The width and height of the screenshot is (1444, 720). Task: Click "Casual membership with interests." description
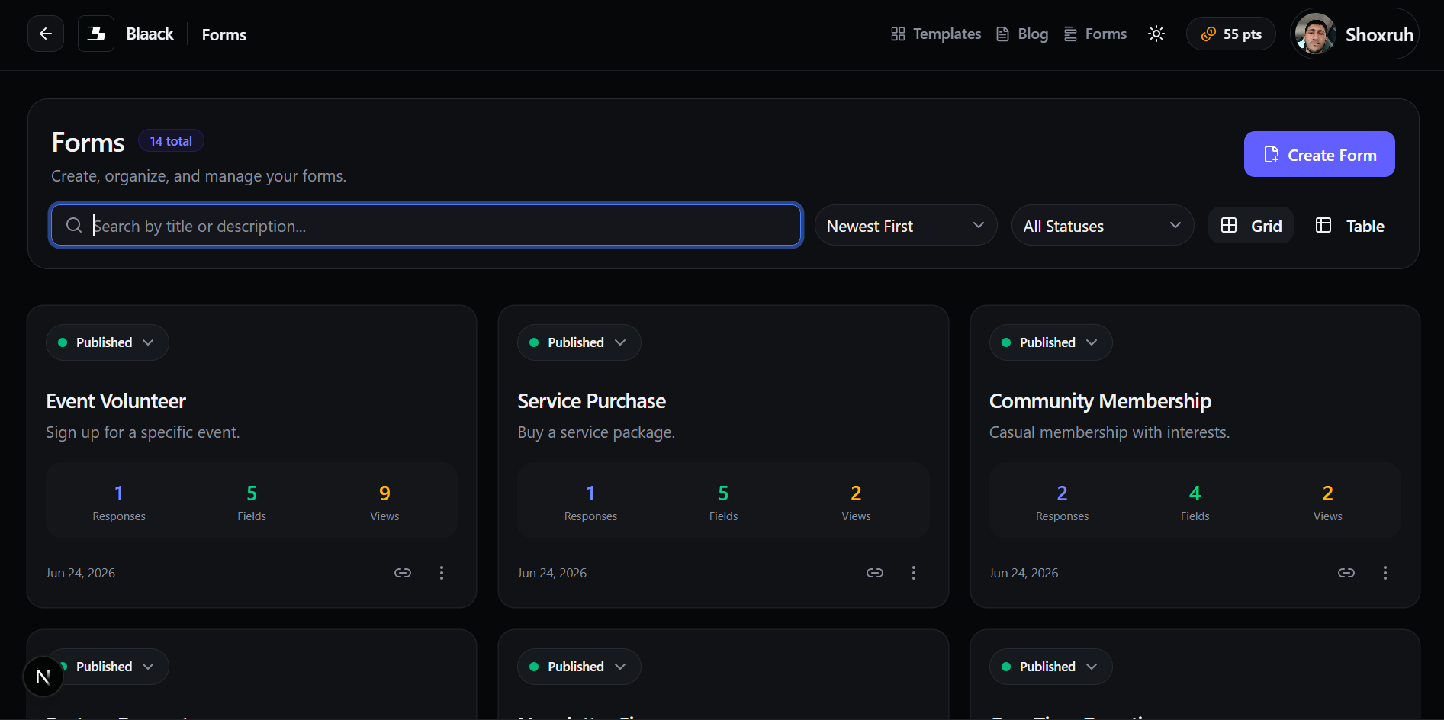(1109, 432)
